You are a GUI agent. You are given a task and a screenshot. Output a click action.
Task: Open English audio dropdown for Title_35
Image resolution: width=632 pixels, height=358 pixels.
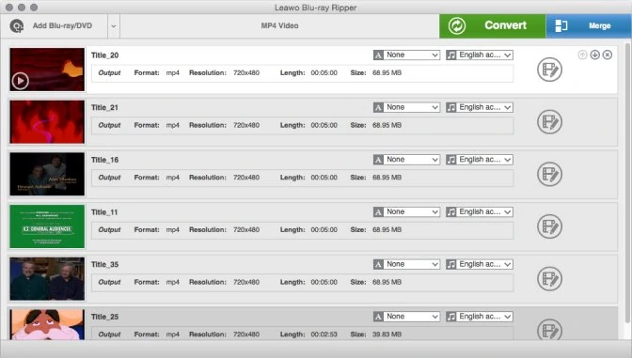(480, 264)
